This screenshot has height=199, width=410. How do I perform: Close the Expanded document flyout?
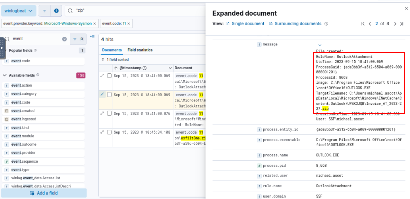(406, 8)
